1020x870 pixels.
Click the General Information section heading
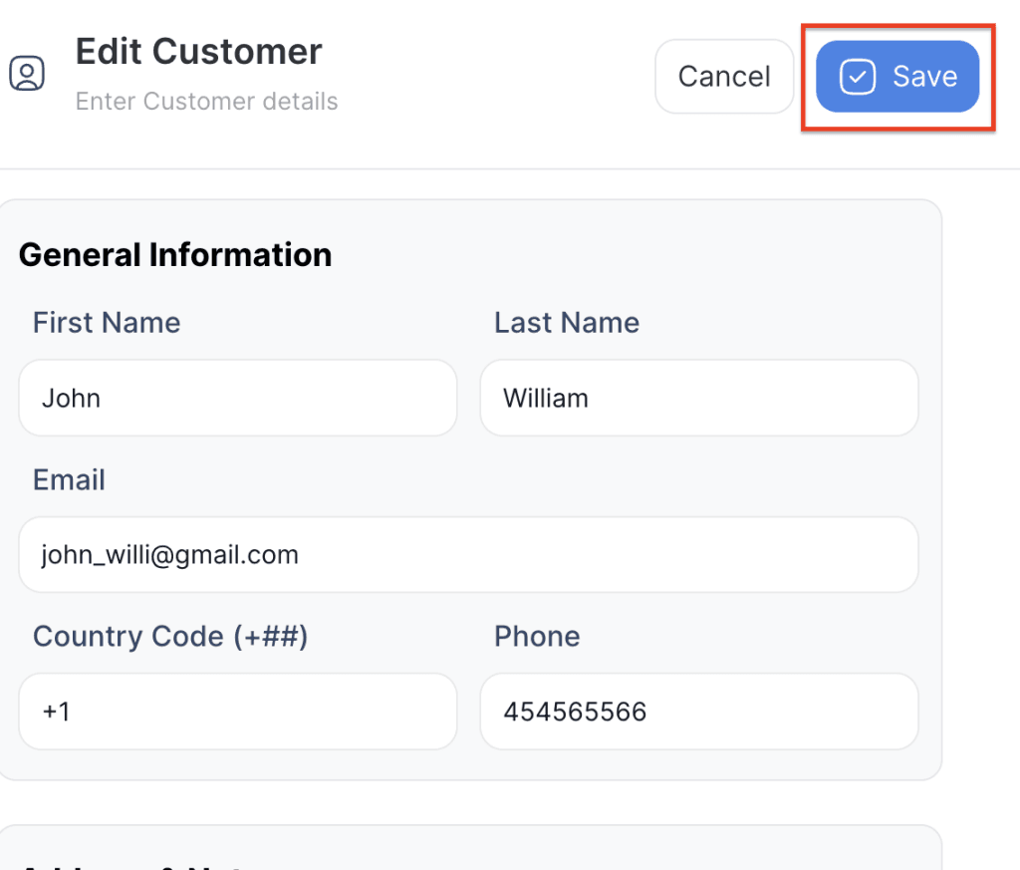175,255
